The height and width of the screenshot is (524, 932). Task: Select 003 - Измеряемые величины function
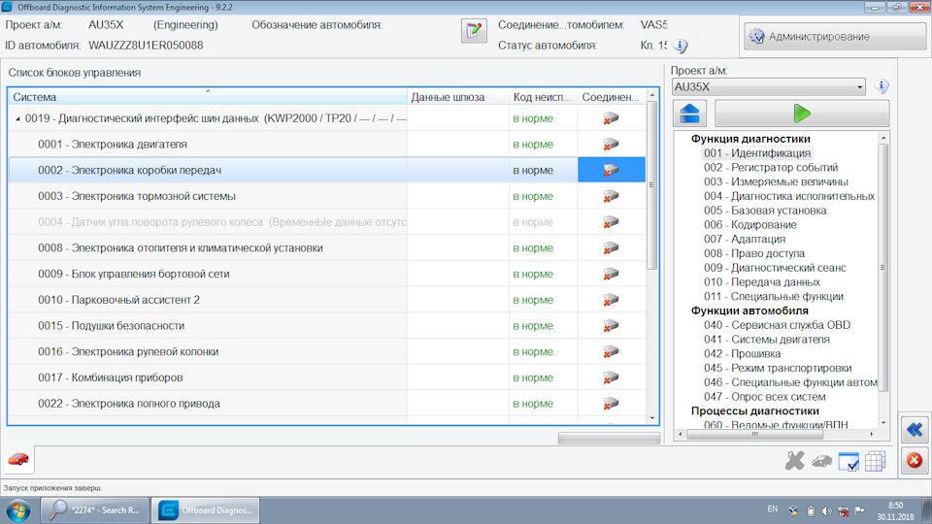click(x=776, y=181)
